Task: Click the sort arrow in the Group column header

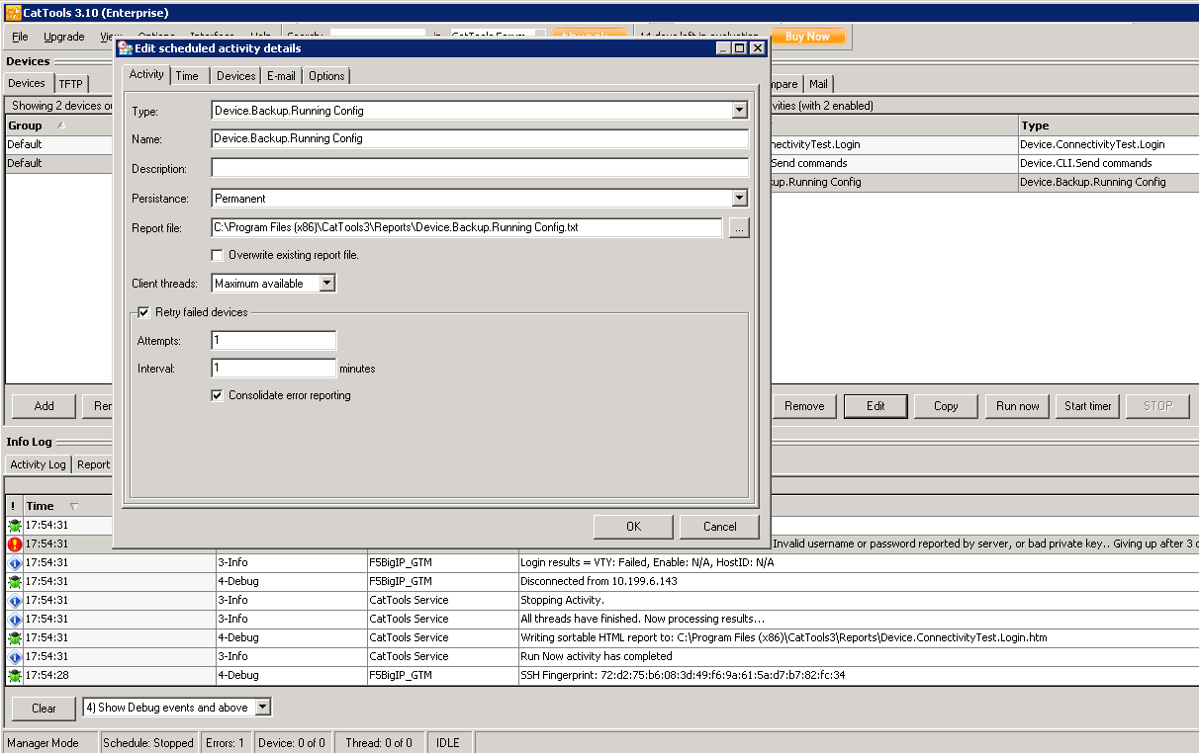Action: pyautogui.click(x=61, y=125)
